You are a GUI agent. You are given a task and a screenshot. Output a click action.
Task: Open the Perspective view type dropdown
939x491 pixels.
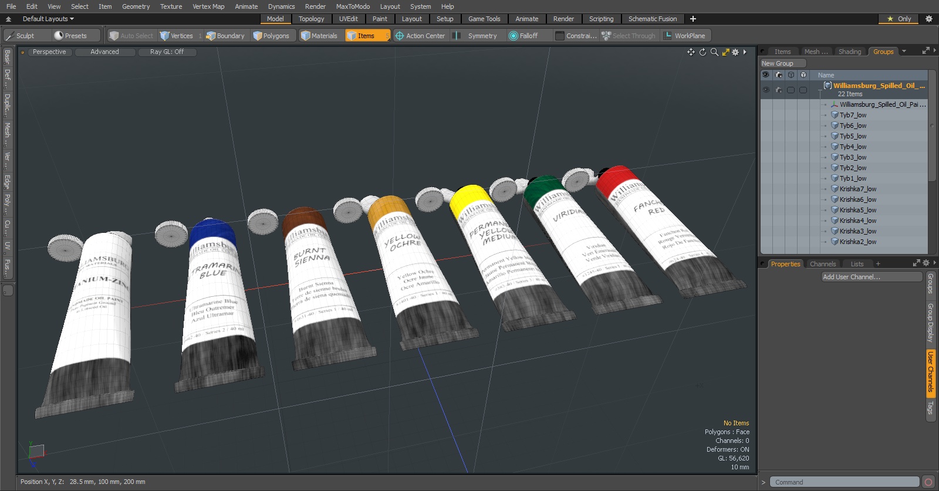[49, 52]
